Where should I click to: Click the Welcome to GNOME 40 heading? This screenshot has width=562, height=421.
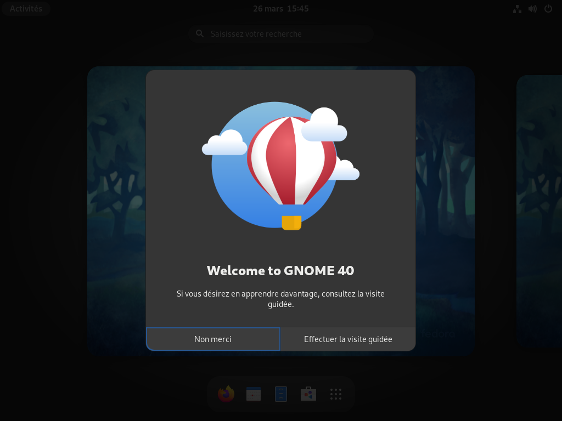click(x=280, y=271)
